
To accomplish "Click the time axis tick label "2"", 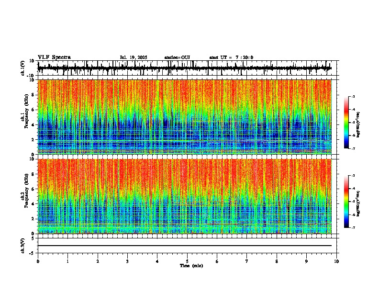I will point(98,261).
